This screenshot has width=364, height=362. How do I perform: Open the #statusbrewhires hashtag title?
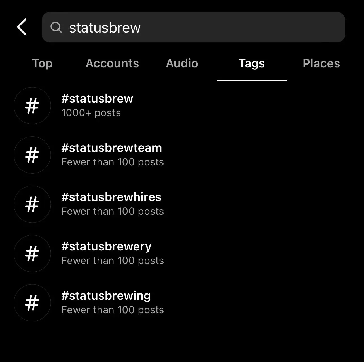pyautogui.click(x=111, y=197)
